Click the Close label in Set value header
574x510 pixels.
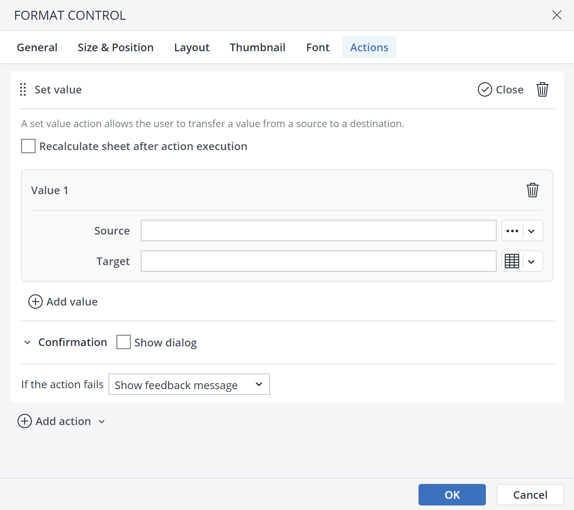(510, 89)
